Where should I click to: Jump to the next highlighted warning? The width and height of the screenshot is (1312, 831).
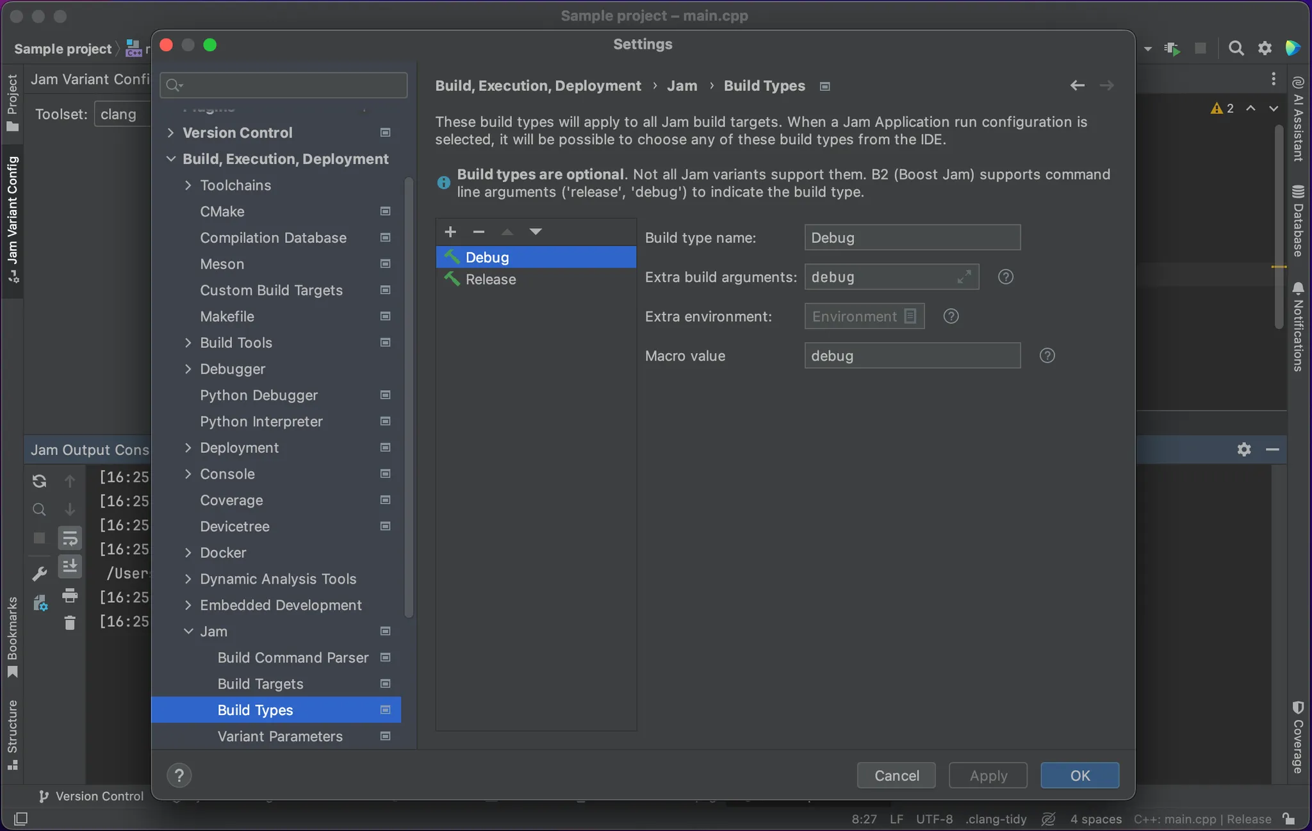pos(1274,109)
